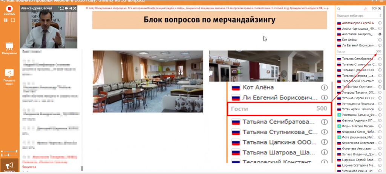This screenshot has height=174, width=386.
Task: Open info for Устян Артем Валиков...
Action: point(380,109)
